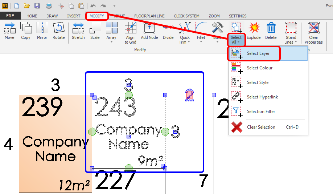Viewport: 333px width, 194px height.
Task: Activate the Rotate tool
Action: (x=59, y=31)
